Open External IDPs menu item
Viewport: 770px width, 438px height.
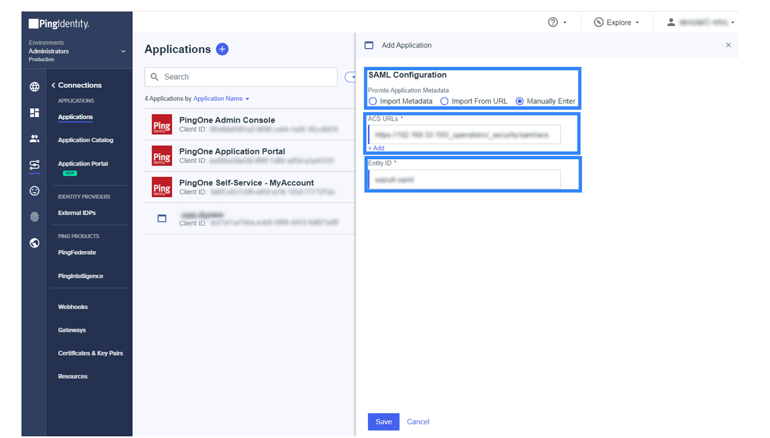coord(77,213)
